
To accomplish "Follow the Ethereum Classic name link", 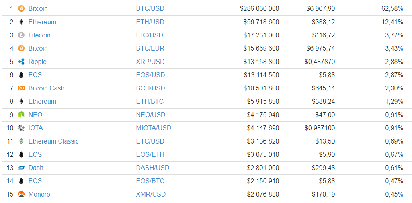I will coord(53,141).
